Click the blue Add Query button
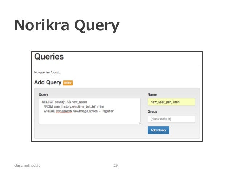232x174 pixels. (x=158, y=130)
